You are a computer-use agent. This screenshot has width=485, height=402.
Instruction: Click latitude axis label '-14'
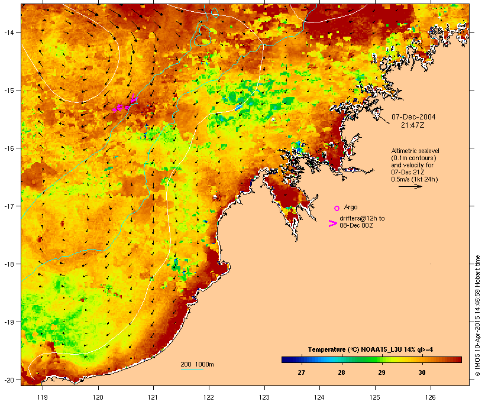(8, 33)
